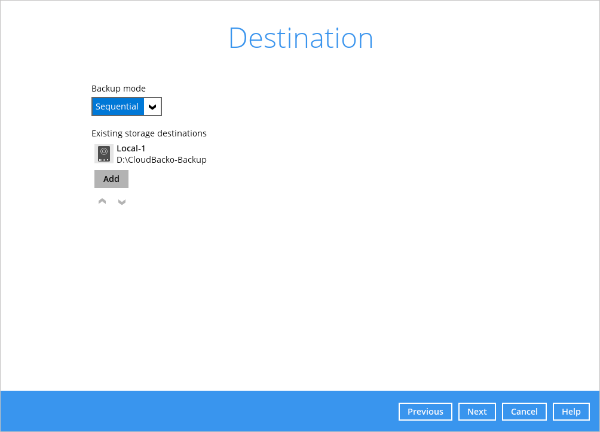This screenshot has width=600, height=432.
Task: Go back with the Previous button
Action: pos(425,412)
